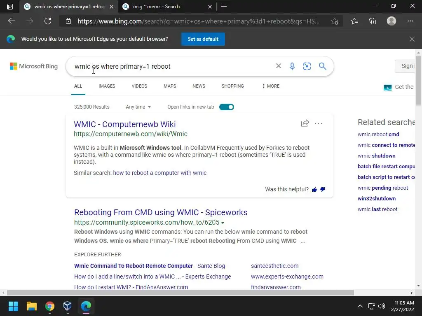Open the tab actions menu icon

pos(10,7)
